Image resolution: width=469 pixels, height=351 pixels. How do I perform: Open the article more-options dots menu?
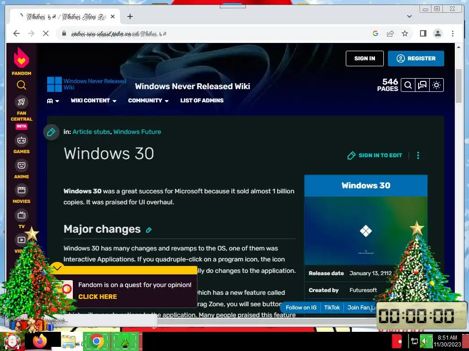[x=418, y=155]
